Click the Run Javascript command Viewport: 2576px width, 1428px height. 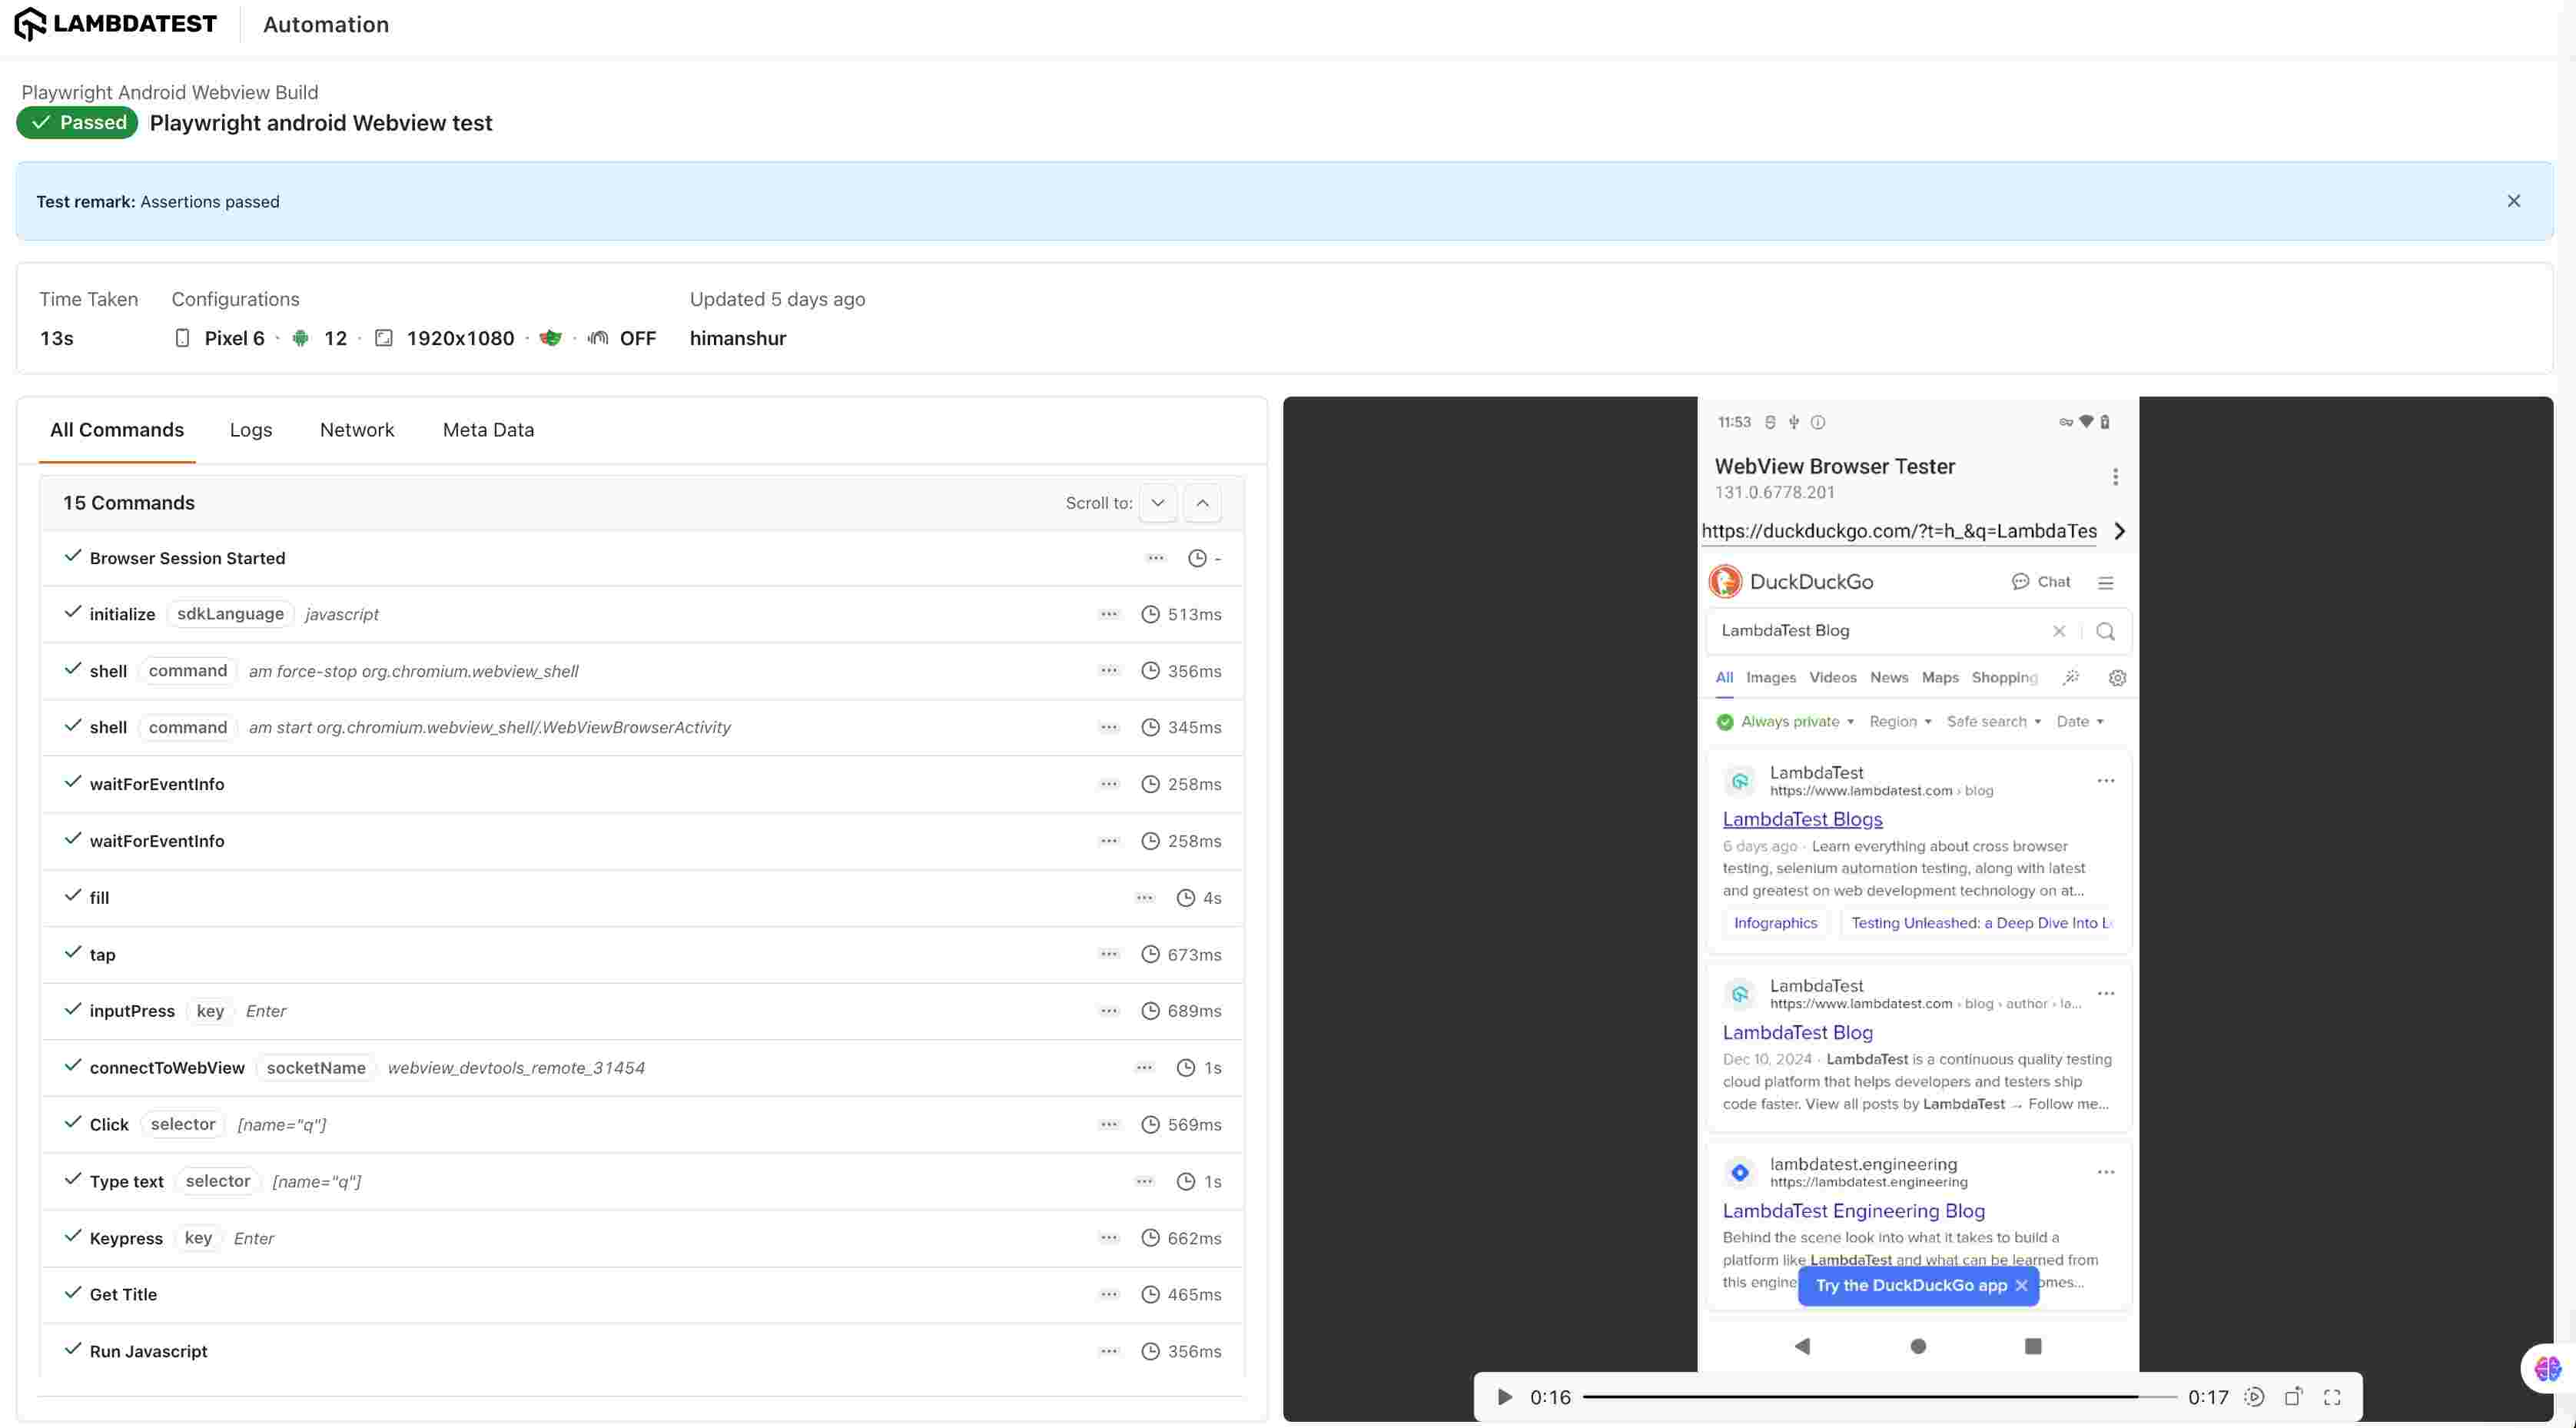[x=148, y=1351]
